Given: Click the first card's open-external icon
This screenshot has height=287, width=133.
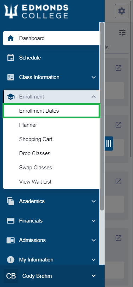Looking at the screenshot, I should tap(118, 68).
